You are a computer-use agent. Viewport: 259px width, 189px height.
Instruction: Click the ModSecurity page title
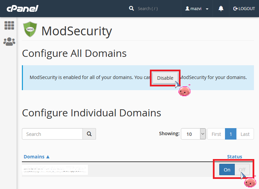[x=77, y=31]
